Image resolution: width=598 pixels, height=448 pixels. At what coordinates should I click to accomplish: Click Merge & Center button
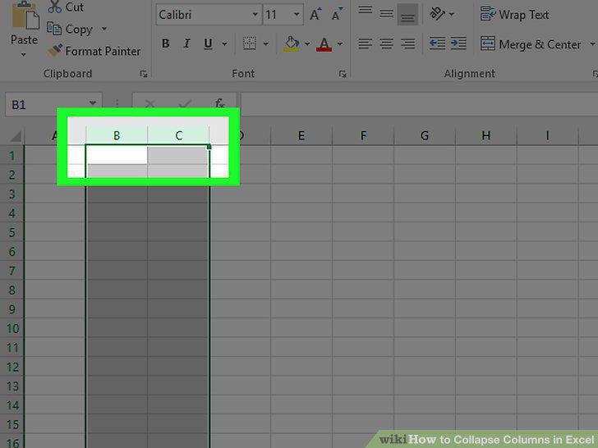click(531, 44)
